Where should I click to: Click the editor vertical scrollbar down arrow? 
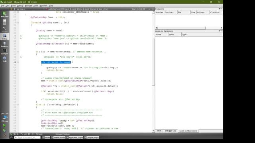pyautogui.click(x=153, y=131)
